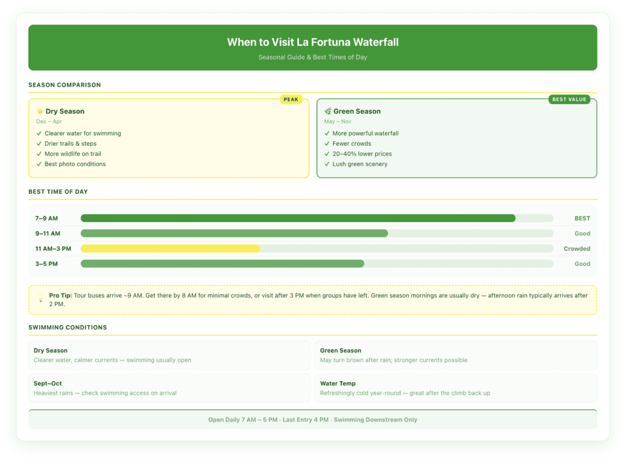The height and width of the screenshot is (458, 625).
Task: Collapse the SWIMMING CONDITIONS section
Action: (x=67, y=327)
